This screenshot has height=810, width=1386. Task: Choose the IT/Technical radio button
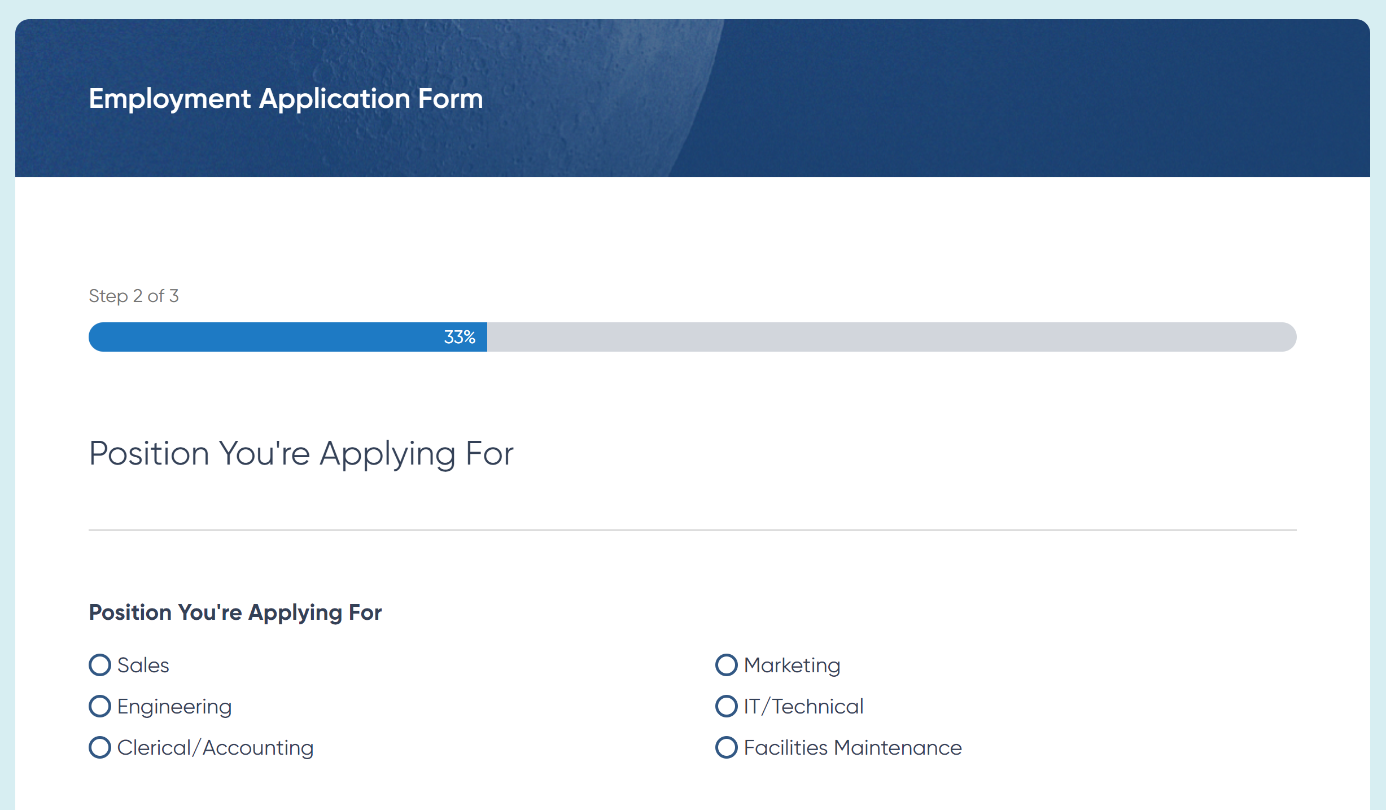(x=727, y=706)
